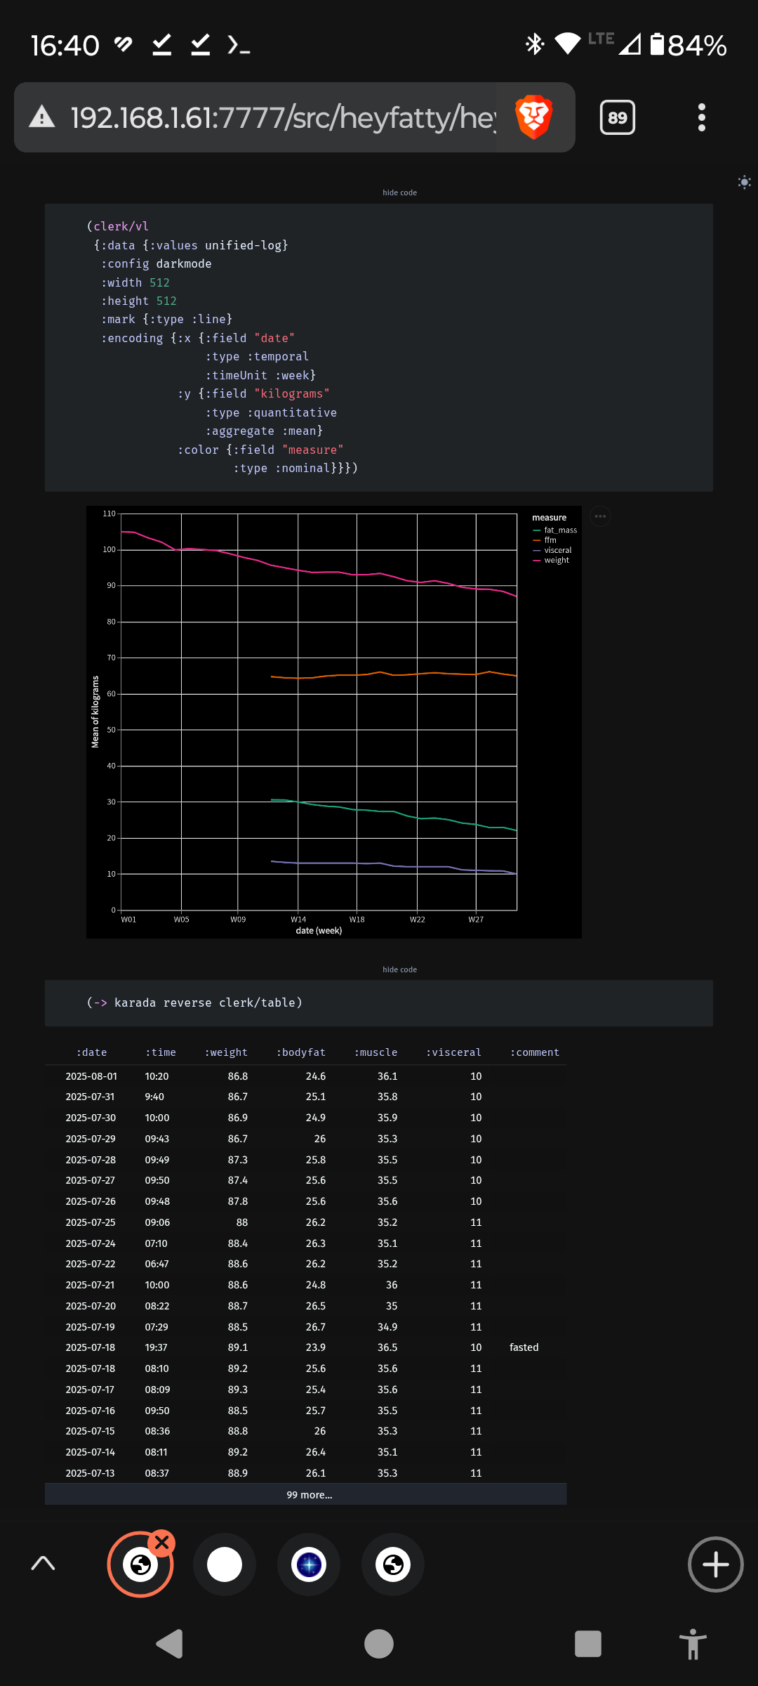This screenshot has width=758, height=1686.
Task: Tap the weight legend color entry
Action: point(551,560)
